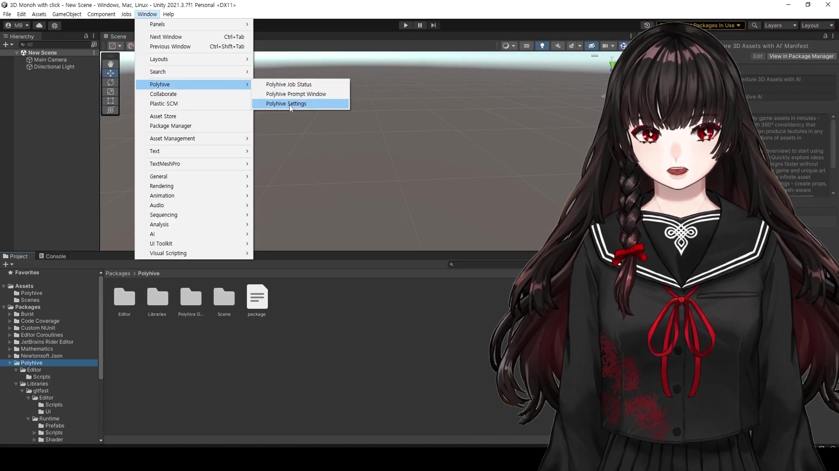Click the package manifest file icon
The image size is (839, 471).
pos(257,297)
